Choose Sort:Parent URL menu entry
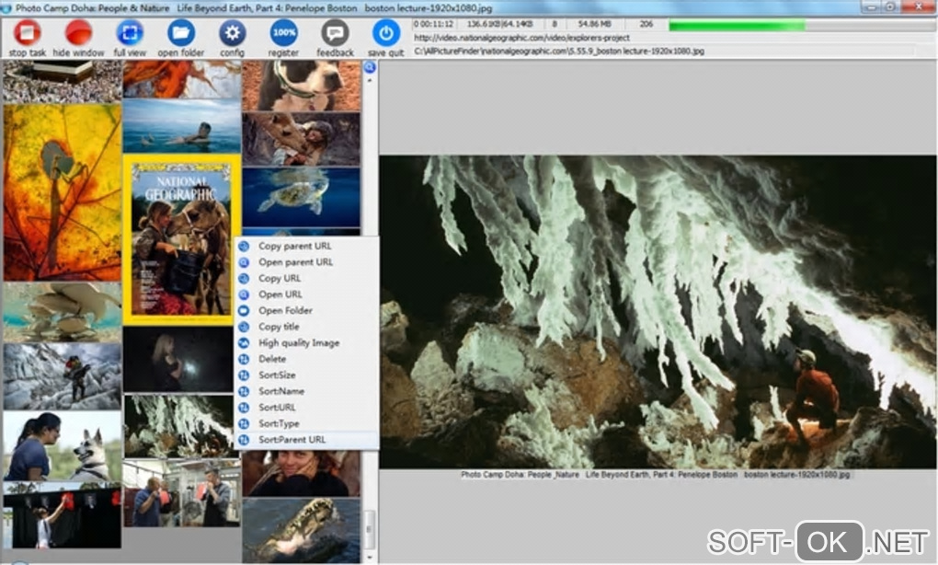The image size is (938, 565). click(x=292, y=440)
